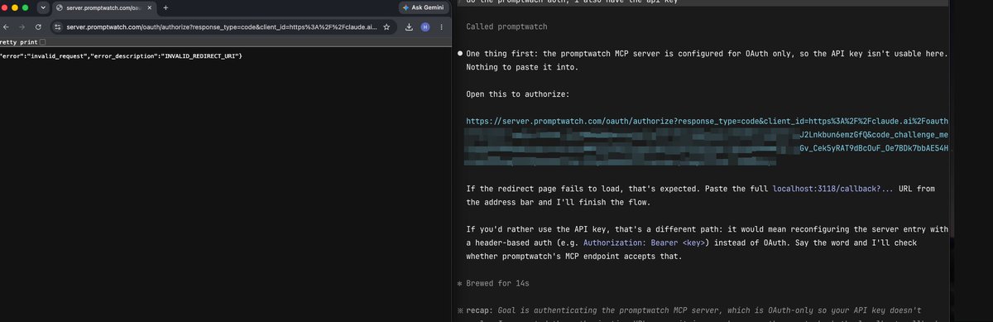Open the tab search dropdown in Chrome
The width and height of the screenshot is (993, 322).
pyautogui.click(x=43, y=7)
